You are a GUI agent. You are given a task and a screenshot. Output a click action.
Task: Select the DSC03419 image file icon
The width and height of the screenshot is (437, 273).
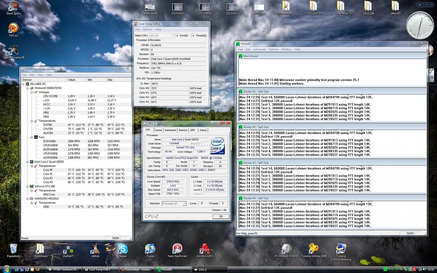(x=177, y=9)
